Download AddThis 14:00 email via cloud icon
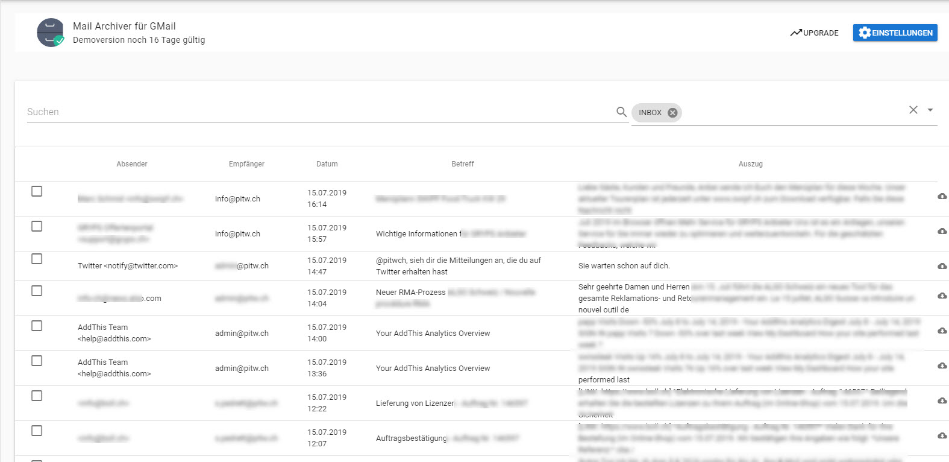This screenshot has width=949, height=462. [942, 331]
